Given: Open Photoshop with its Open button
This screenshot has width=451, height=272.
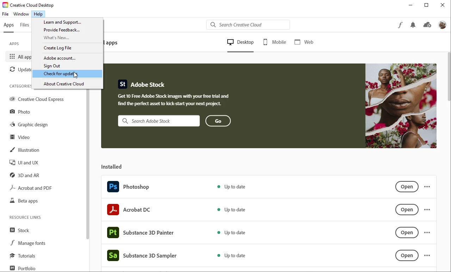Looking at the screenshot, I should 407,187.
